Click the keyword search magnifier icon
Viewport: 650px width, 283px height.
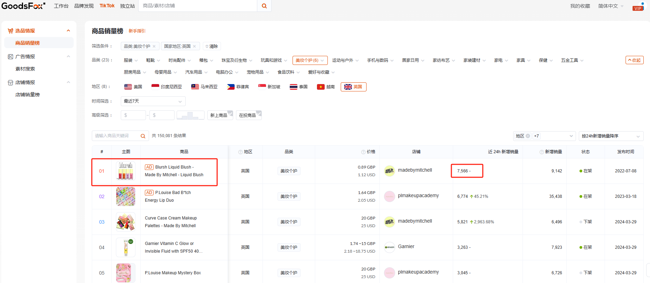point(143,136)
